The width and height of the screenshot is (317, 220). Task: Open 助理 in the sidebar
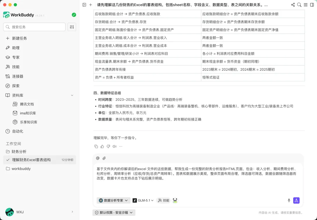point(40,48)
